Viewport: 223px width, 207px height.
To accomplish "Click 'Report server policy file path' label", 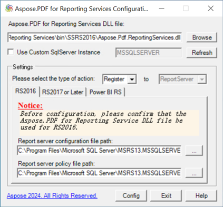I will coord(56,164).
